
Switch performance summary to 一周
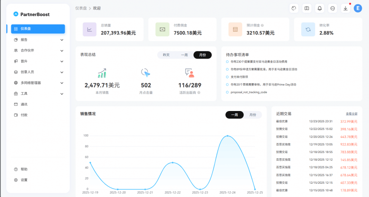pos(184,55)
